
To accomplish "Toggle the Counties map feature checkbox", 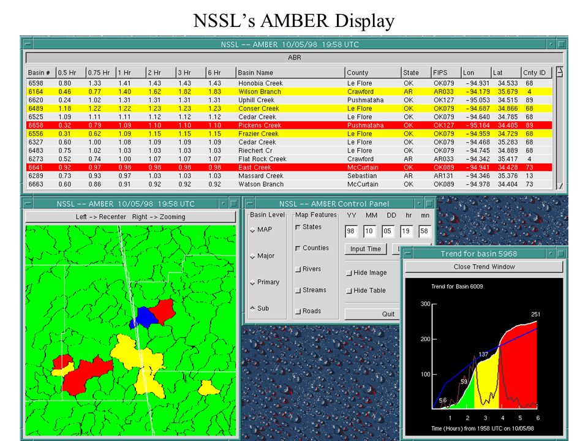I will 298,248.
